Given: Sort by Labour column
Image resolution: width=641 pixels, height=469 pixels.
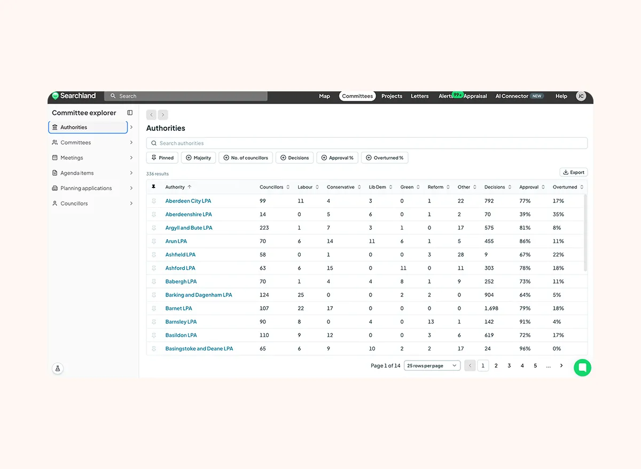Looking at the screenshot, I should pos(308,187).
